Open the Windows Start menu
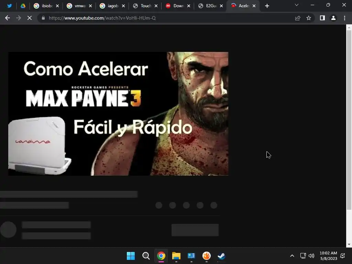This screenshot has width=352, height=264. pyautogui.click(x=131, y=256)
